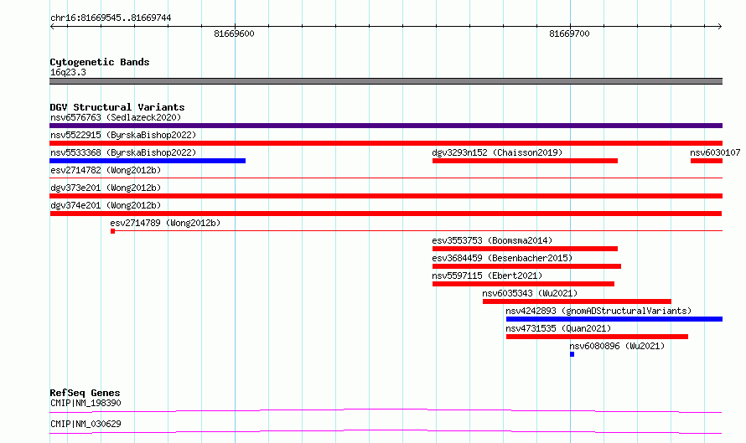The image size is (746, 443).
Task: Click the dgv374e201 (Wong2012b) label
Action: coord(106,205)
